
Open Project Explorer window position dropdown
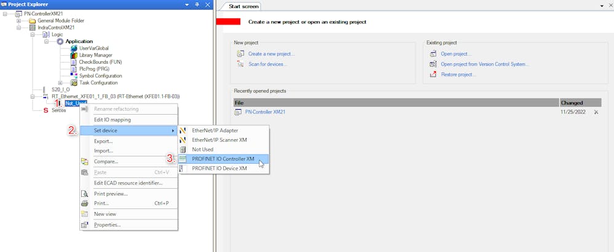click(187, 4)
